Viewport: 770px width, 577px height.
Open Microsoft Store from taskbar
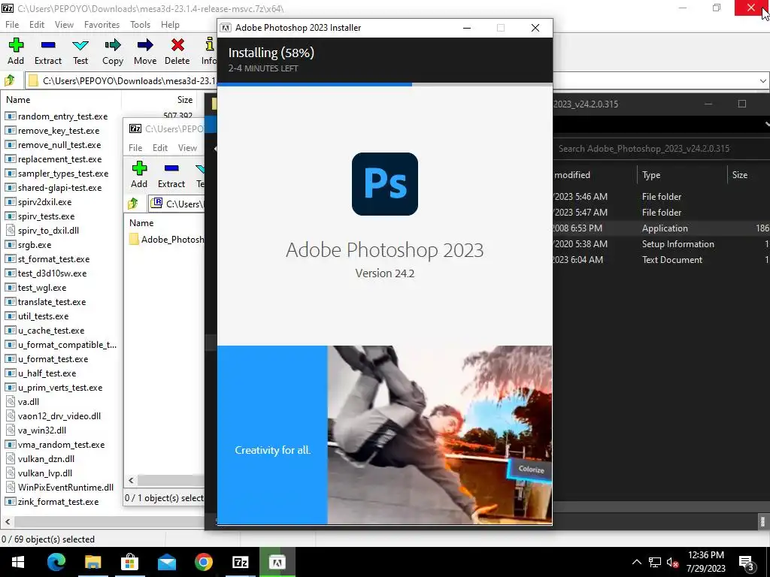pyautogui.click(x=129, y=562)
